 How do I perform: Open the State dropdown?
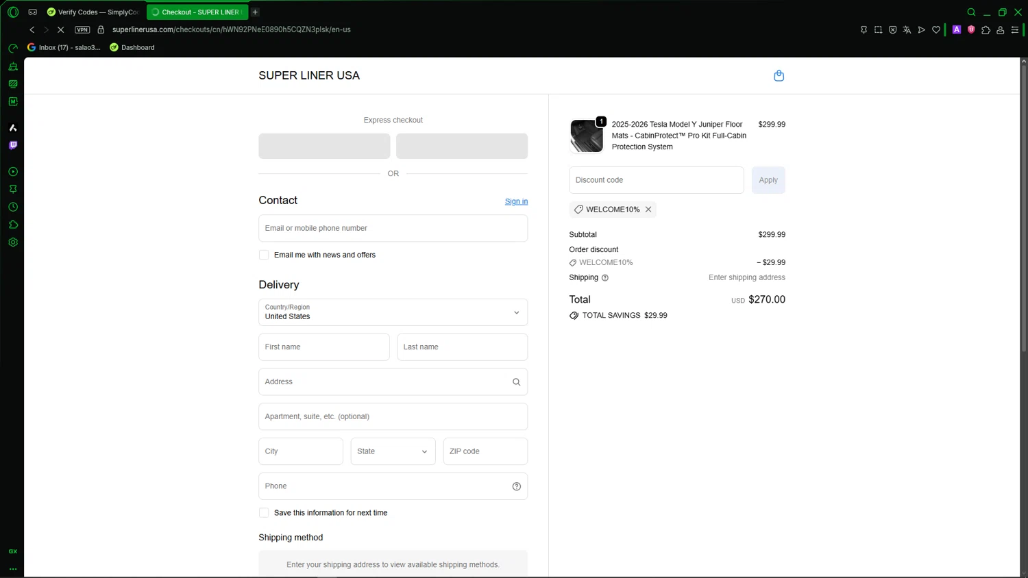(x=393, y=451)
